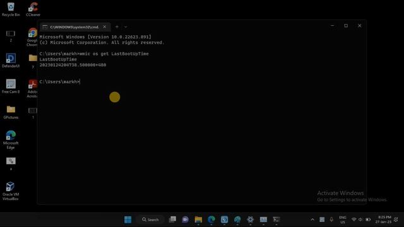Viewport: 404px width, 227px height.
Task: Open Task View from taskbar
Action: click(x=172, y=219)
